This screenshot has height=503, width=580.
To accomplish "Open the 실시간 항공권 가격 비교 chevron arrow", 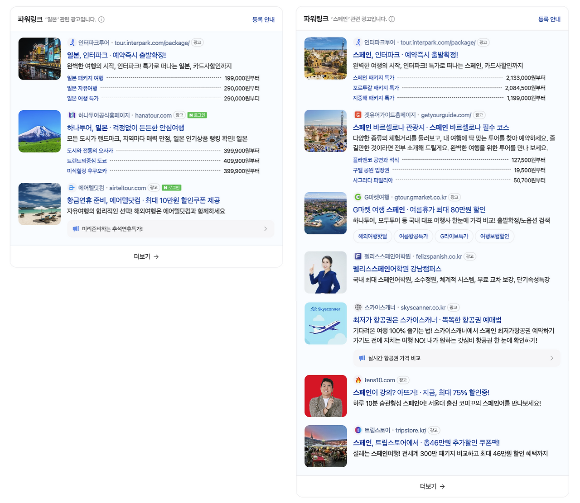I will (551, 358).
